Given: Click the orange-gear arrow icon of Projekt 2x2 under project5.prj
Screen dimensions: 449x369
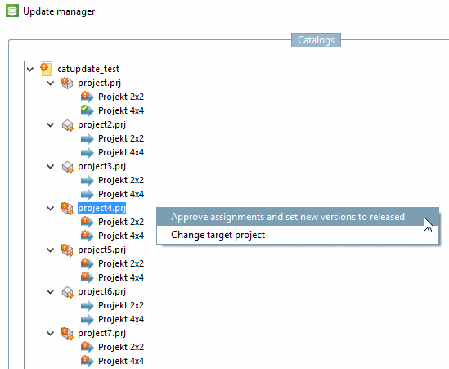Looking at the screenshot, I should (x=87, y=263).
